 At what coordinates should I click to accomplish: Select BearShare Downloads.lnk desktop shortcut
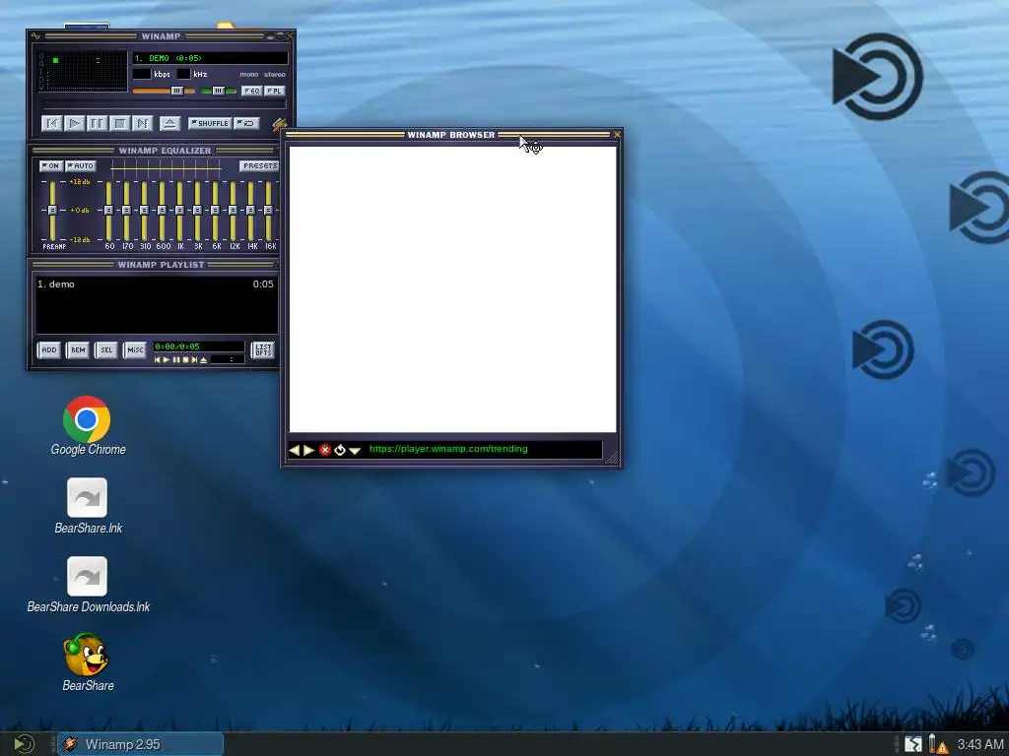coord(88,585)
